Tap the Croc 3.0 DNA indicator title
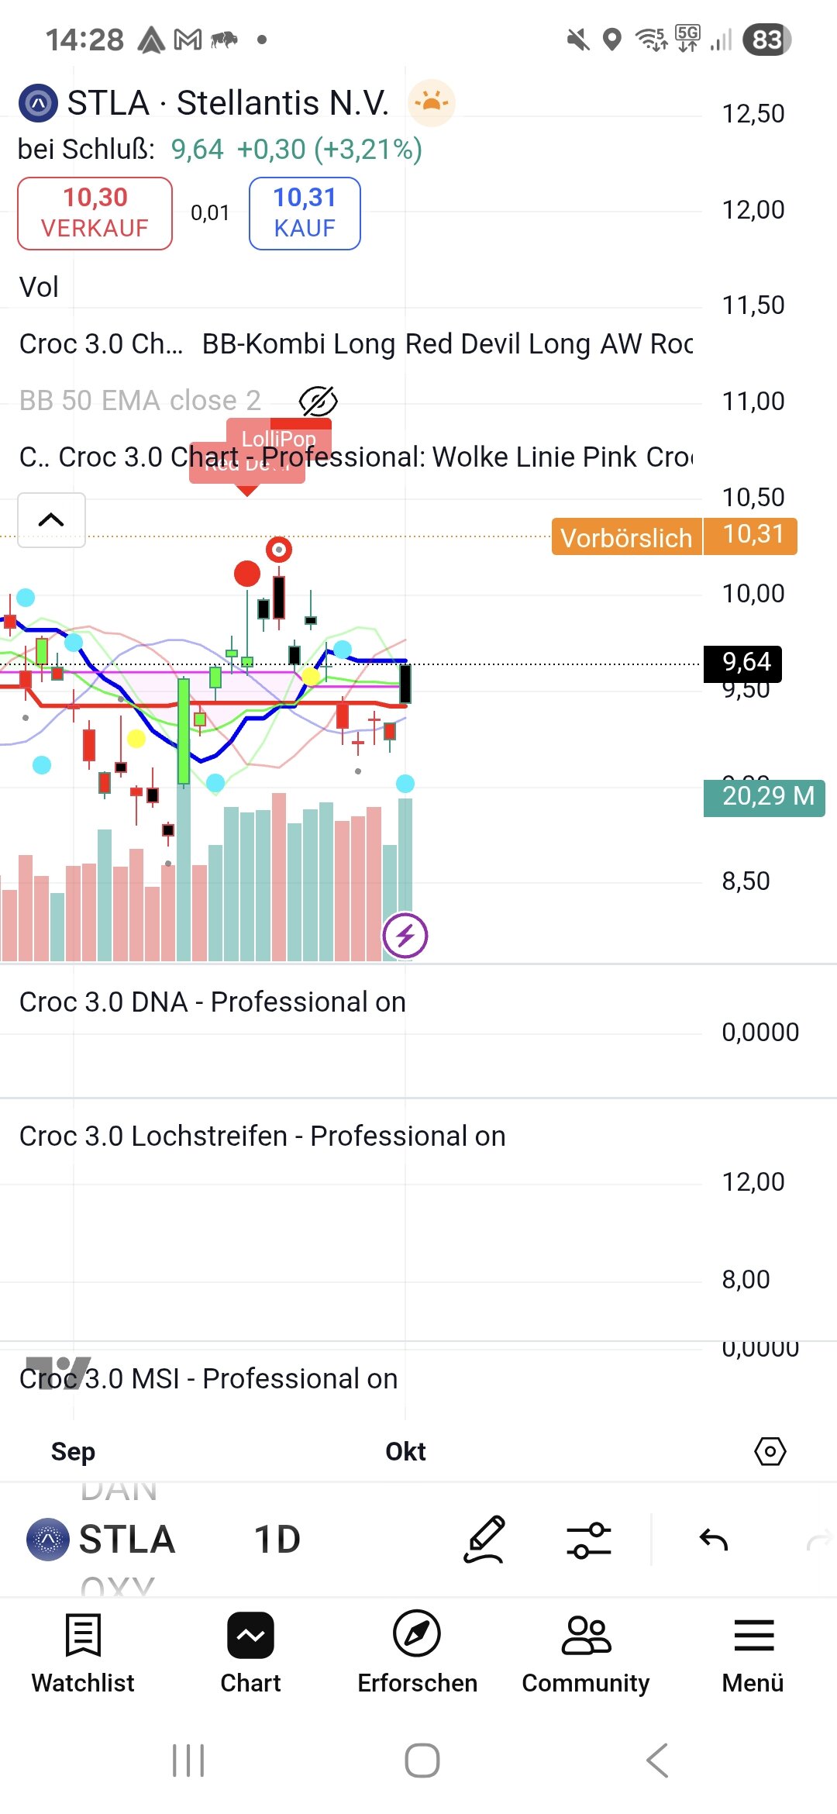 [212, 1002]
